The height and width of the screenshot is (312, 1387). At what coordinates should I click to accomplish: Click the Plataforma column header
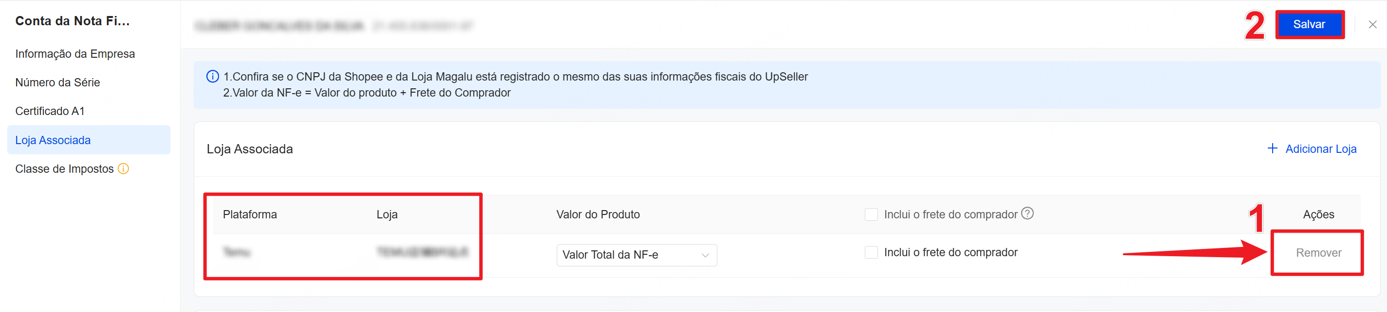250,214
